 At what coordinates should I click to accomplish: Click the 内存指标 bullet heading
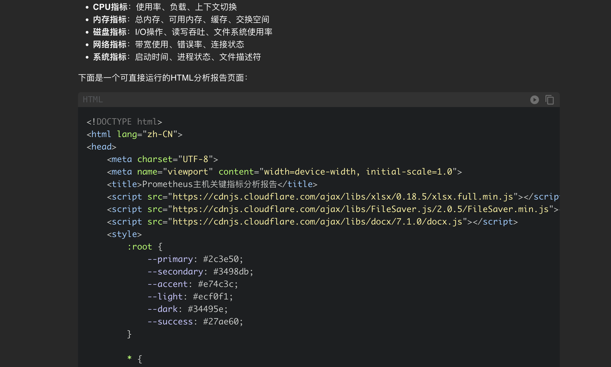tap(110, 20)
